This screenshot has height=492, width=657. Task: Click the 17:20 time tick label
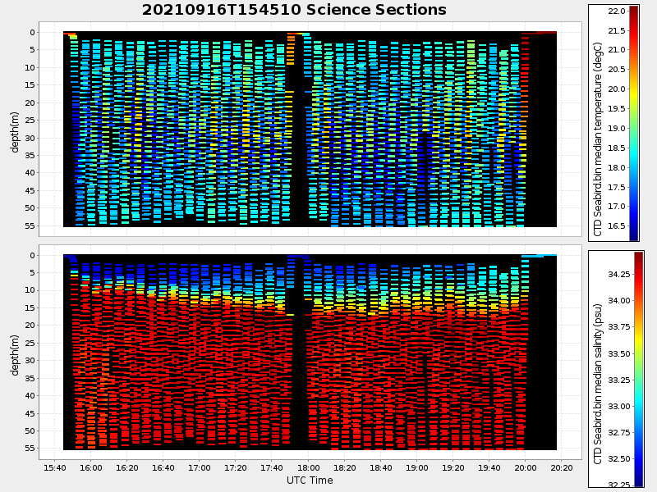click(x=236, y=467)
